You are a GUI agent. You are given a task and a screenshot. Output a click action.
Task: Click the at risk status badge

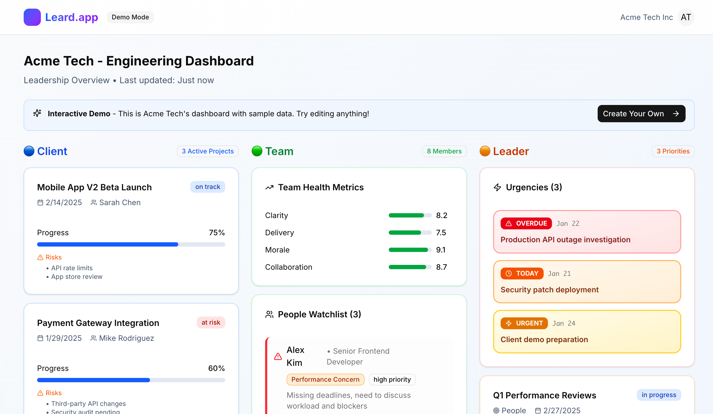(x=211, y=322)
